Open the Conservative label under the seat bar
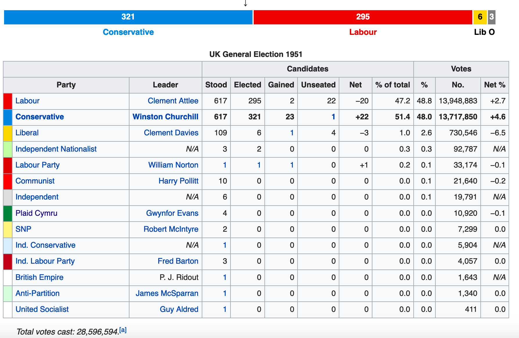 click(x=128, y=32)
